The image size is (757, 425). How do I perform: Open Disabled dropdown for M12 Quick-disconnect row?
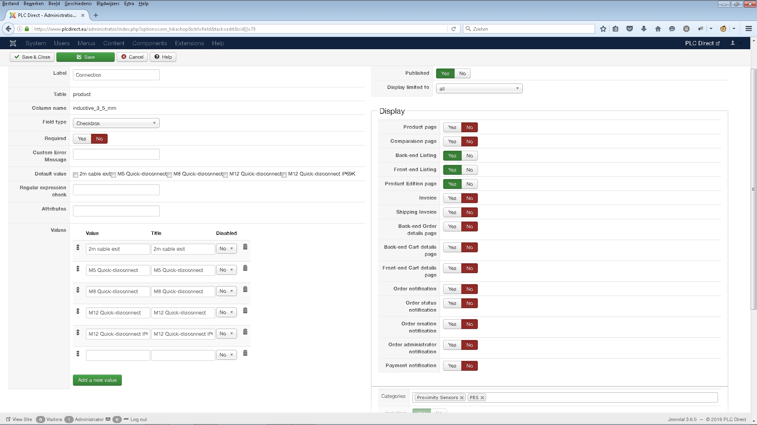pos(226,312)
